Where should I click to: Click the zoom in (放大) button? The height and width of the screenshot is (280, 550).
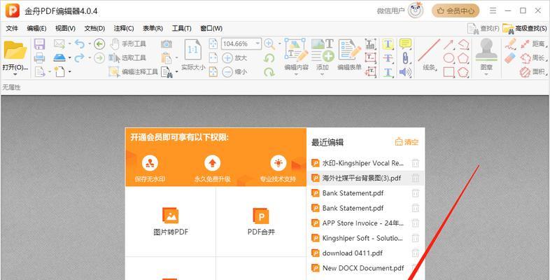click(x=234, y=58)
